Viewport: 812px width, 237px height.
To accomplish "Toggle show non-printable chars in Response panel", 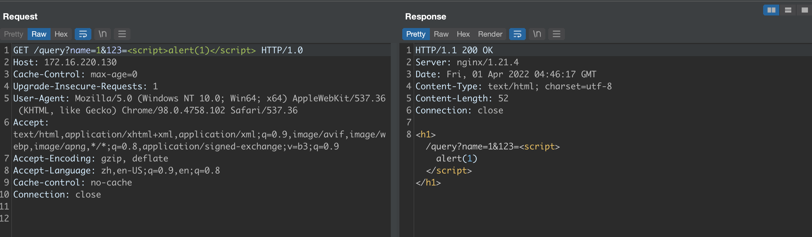I will coord(537,34).
